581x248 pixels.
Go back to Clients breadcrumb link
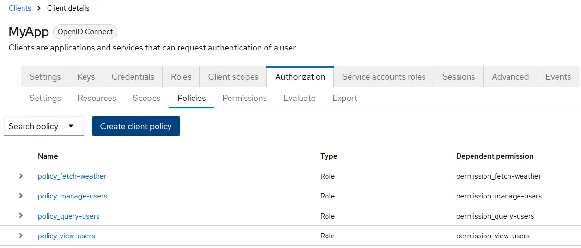pos(20,8)
